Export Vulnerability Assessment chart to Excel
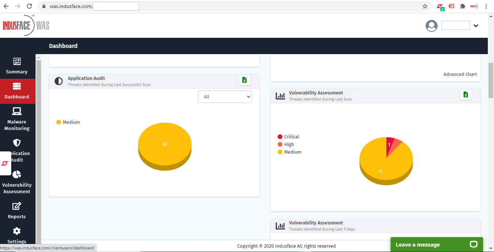This screenshot has height=252, width=494. (x=465, y=94)
